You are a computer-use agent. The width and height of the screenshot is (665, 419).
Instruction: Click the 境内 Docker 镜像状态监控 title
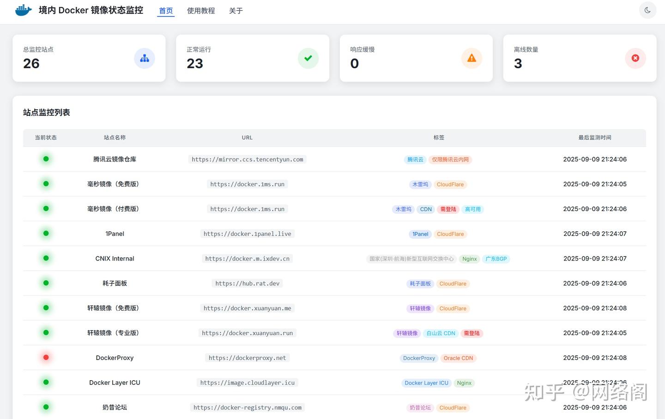tap(91, 10)
